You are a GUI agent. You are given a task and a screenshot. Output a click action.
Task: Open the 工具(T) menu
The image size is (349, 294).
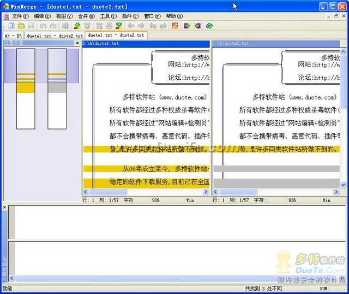point(109,16)
